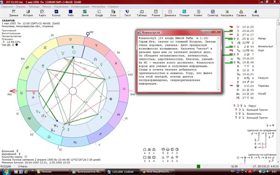The width and height of the screenshot is (280, 175).
Task: Click inside the Фомальгаут.txt text area
Action: click(177, 64)
